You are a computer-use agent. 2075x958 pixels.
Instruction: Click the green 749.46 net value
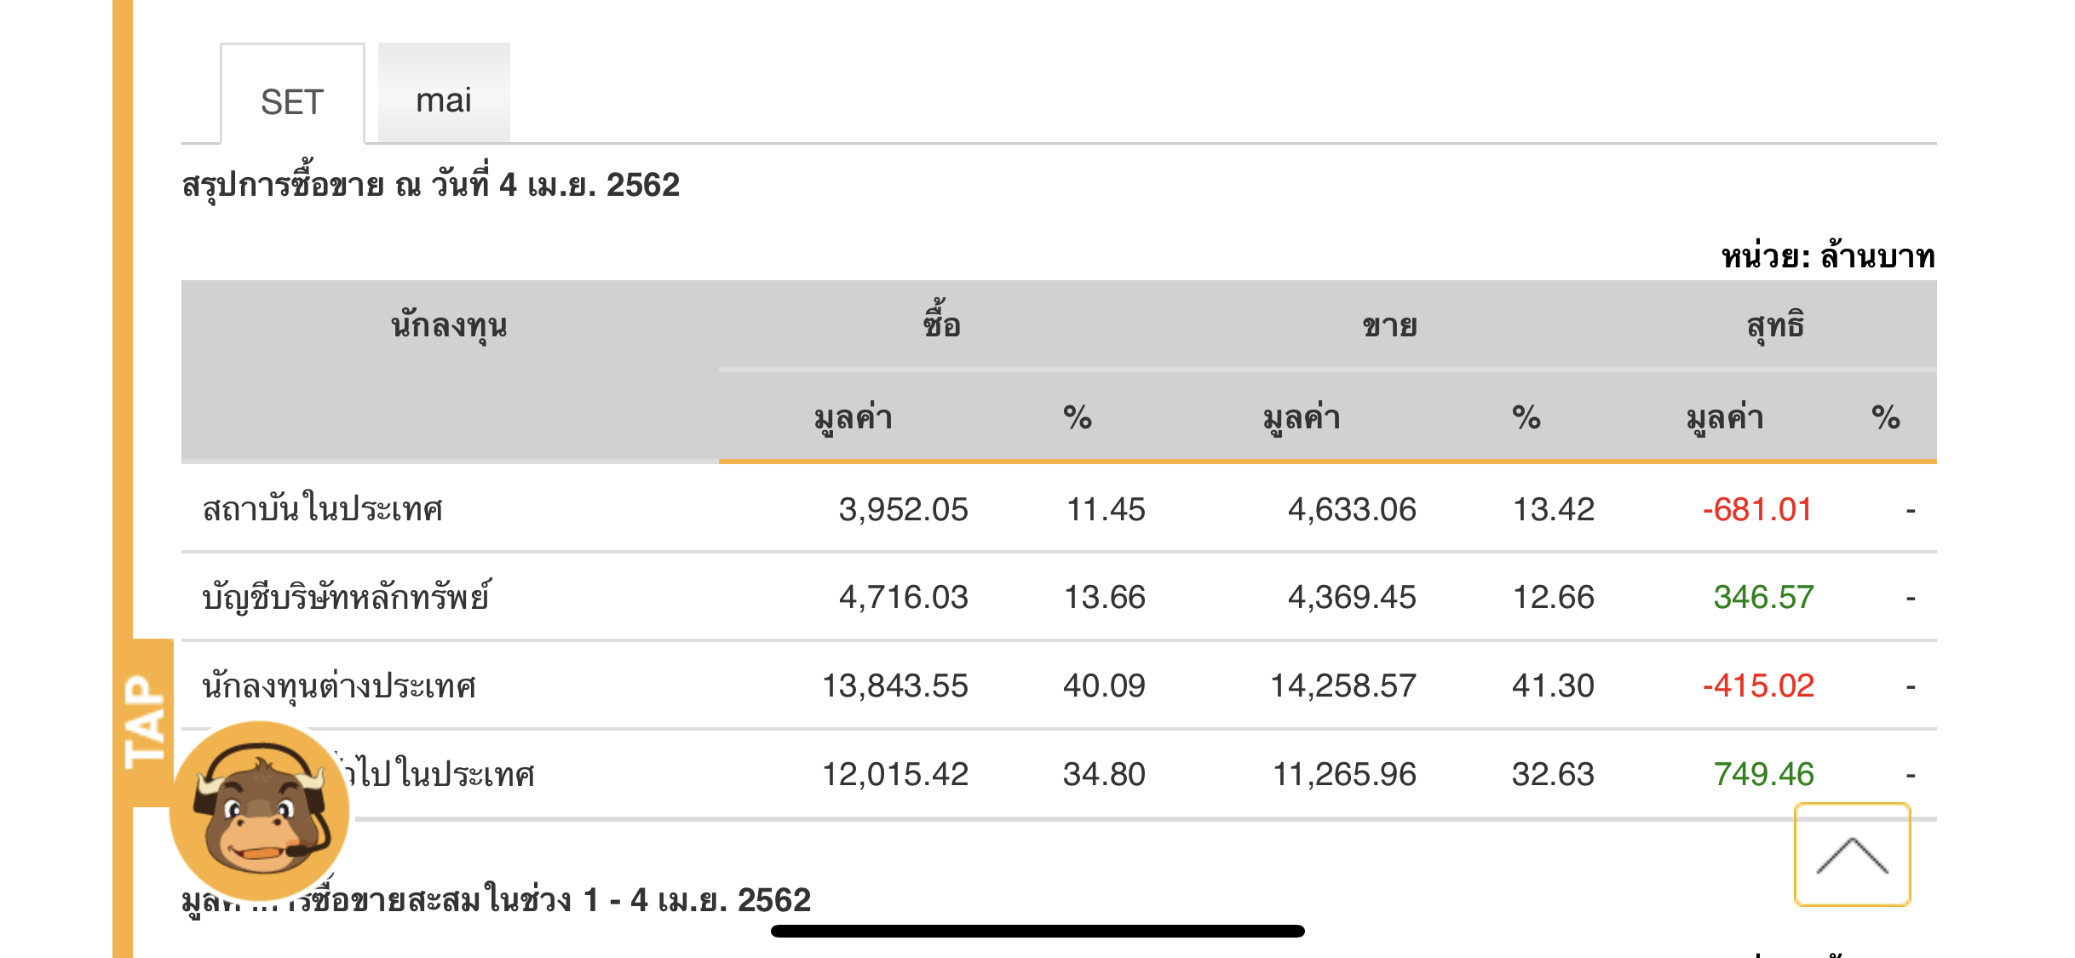[1763, 774]
